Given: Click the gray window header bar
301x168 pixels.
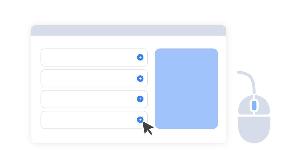Looking at the screenshot, I should click(129, 30).
